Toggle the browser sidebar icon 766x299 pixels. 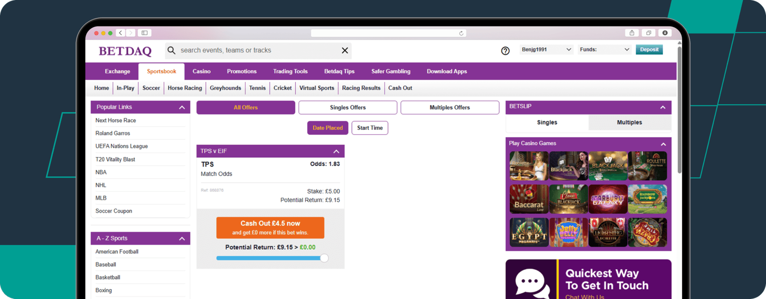[x=145, y=33]
